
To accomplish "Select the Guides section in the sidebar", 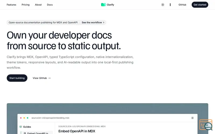I will 27,127.
